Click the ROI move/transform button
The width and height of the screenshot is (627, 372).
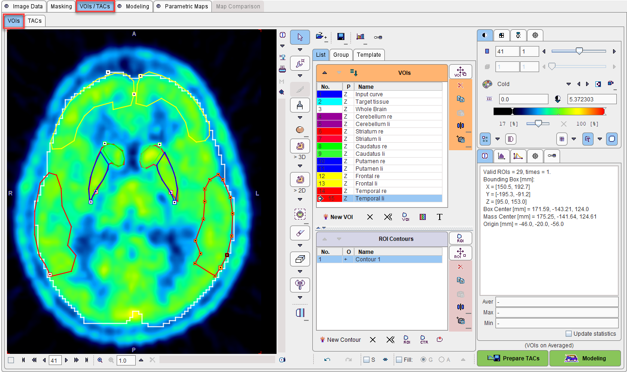coord(461,253)
